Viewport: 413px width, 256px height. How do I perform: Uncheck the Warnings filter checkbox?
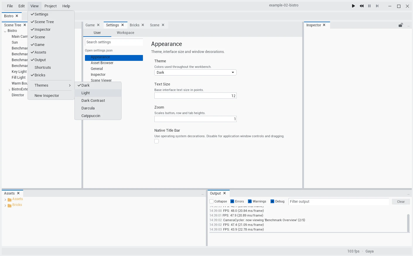[x=250, y=201]
